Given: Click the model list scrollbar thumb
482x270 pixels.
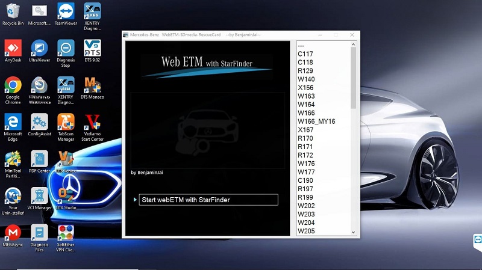Looking at the screenshot, I should pos(353,78).
